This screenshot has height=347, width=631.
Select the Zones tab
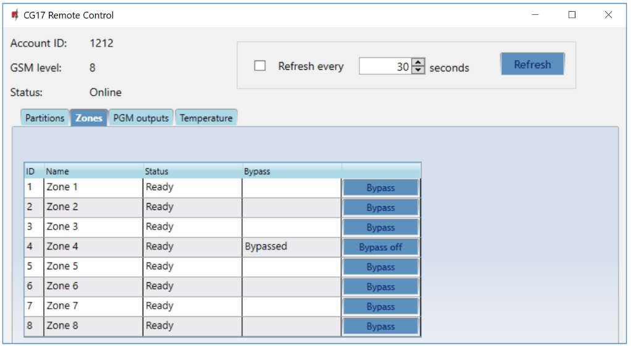tap(89, 118)
